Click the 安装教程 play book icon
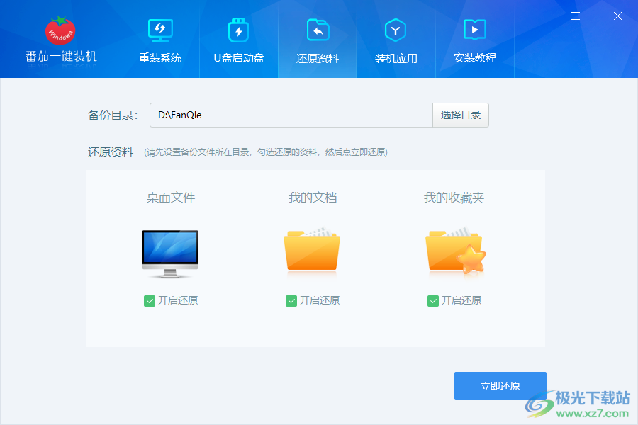The width and height of the screenshot is (638, 425). pyautogui.click(x=474, y=30)
